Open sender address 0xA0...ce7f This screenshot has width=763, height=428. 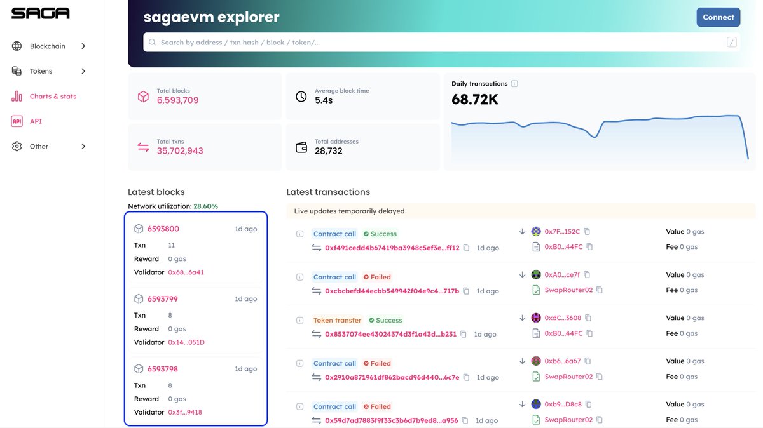562,275
